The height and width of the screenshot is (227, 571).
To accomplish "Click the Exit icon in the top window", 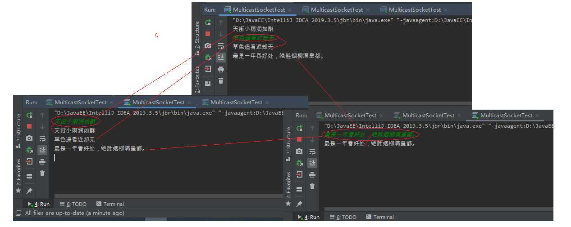I will [208, 69].
